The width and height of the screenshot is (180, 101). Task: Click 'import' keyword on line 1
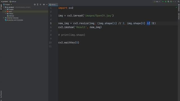click(x=63, y=8)
